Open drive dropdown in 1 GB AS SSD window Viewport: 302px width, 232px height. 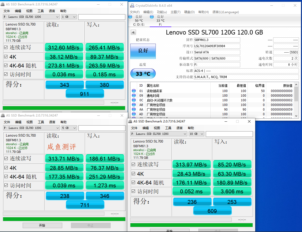click(x=31, y=17)
